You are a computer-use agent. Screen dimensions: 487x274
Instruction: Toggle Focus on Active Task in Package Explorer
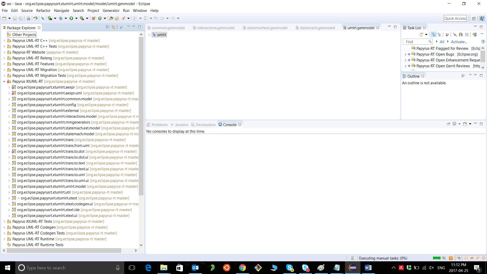click(x=121, y=27)
